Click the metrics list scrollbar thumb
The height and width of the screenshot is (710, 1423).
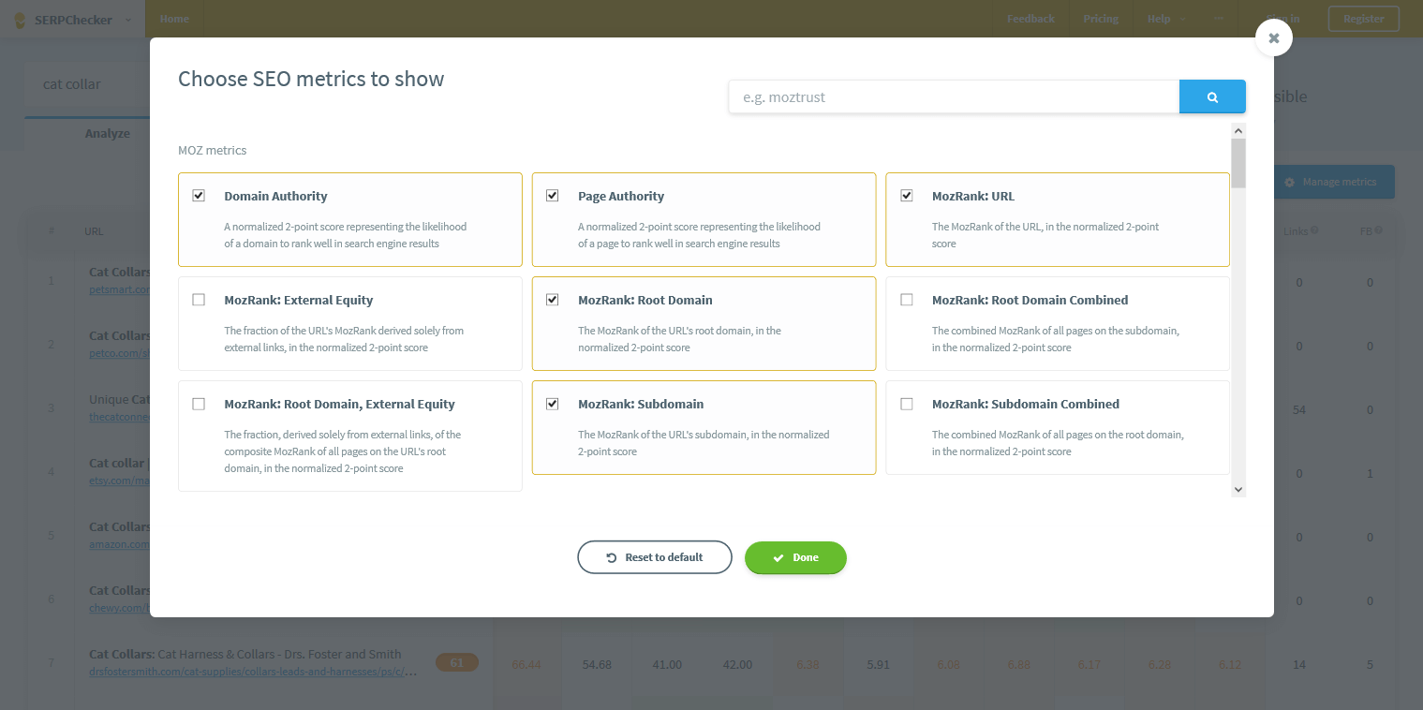click(1238, 163)
